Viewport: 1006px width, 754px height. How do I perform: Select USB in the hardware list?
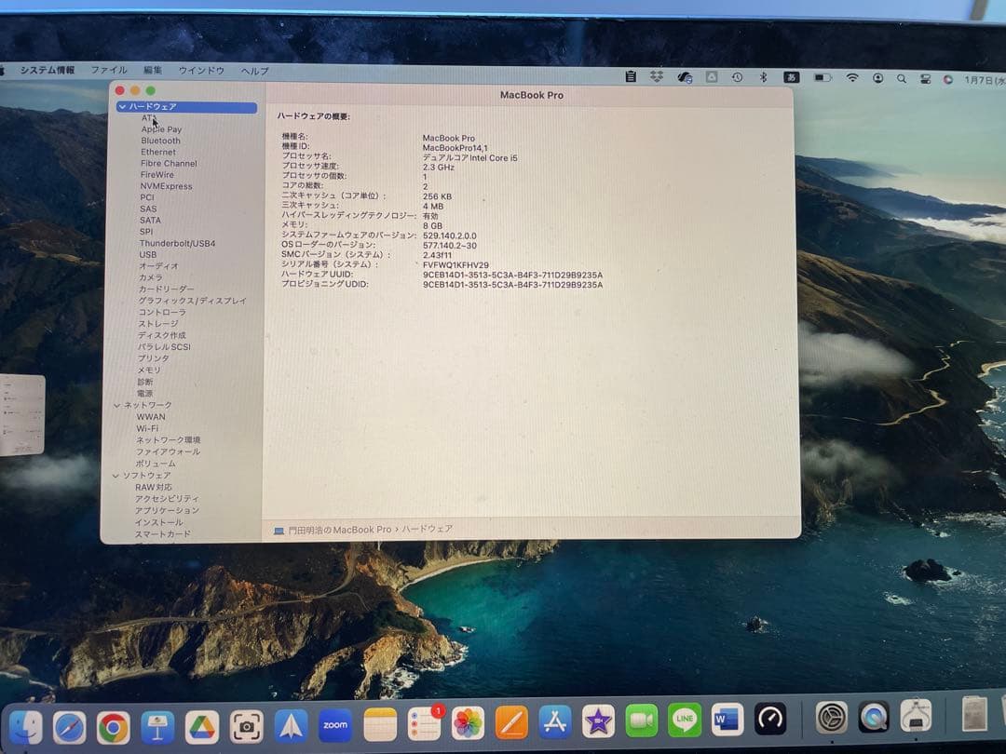pos(148,254)
